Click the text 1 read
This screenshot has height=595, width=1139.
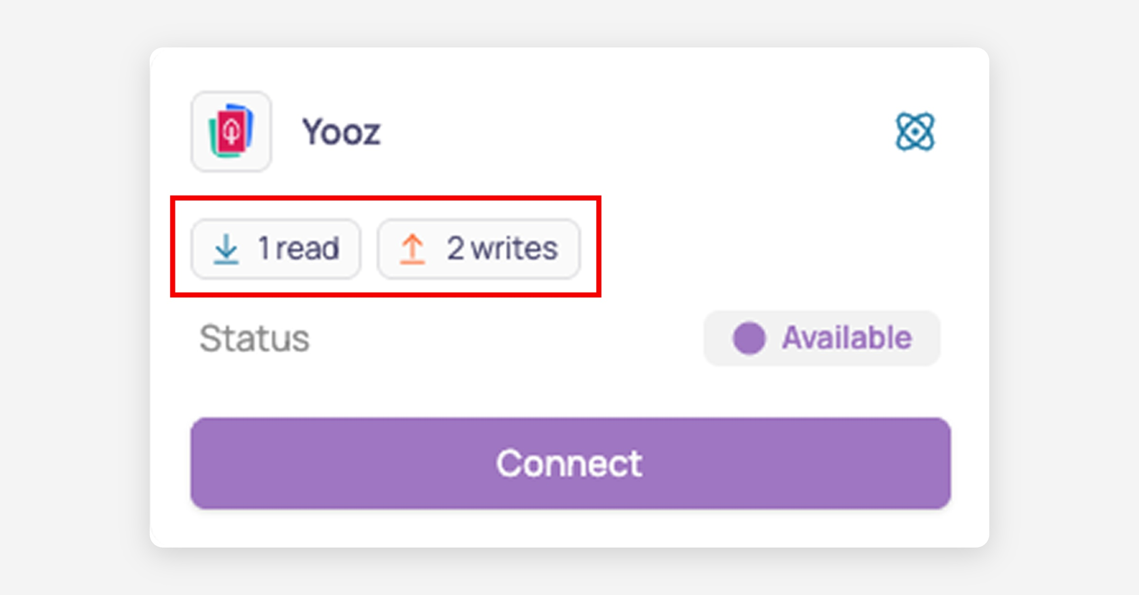click(299, 248)
